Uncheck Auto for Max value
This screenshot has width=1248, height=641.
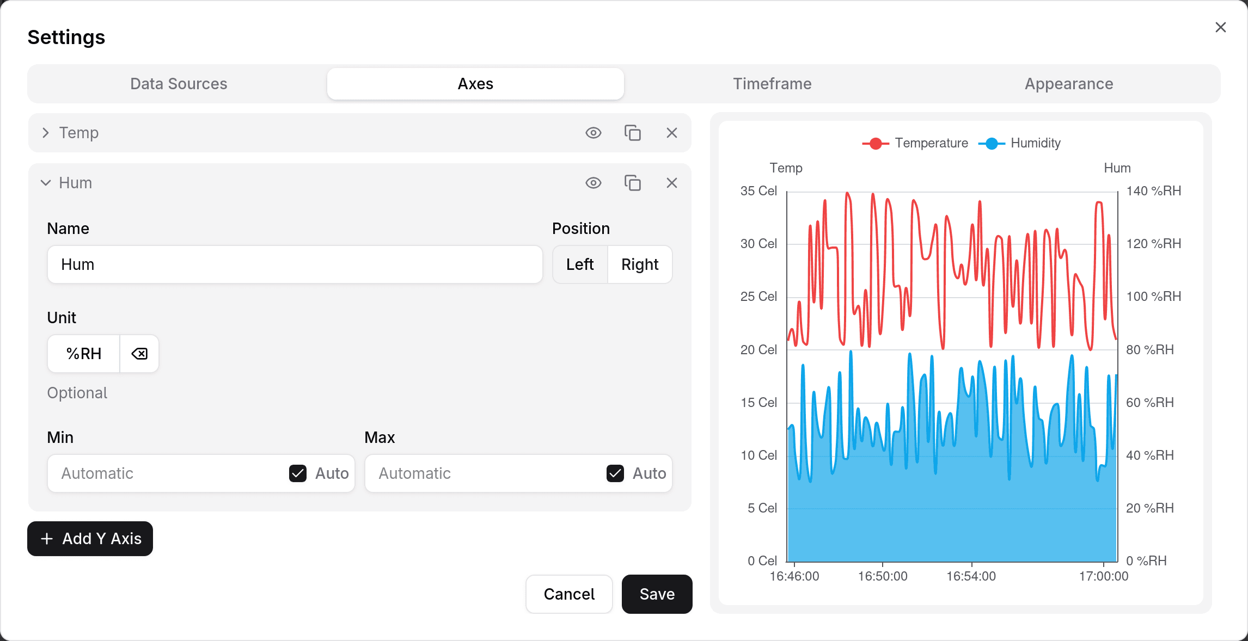[615, 473]
